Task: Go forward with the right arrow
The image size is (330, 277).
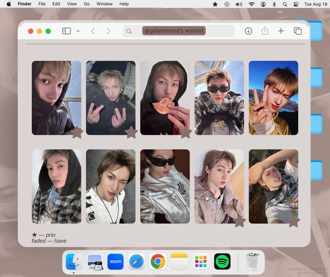Action: 109,31
